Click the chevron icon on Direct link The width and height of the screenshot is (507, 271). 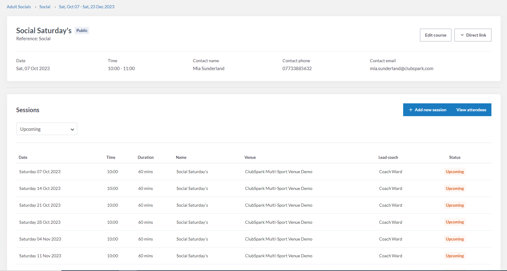click(x=462, y=35)
